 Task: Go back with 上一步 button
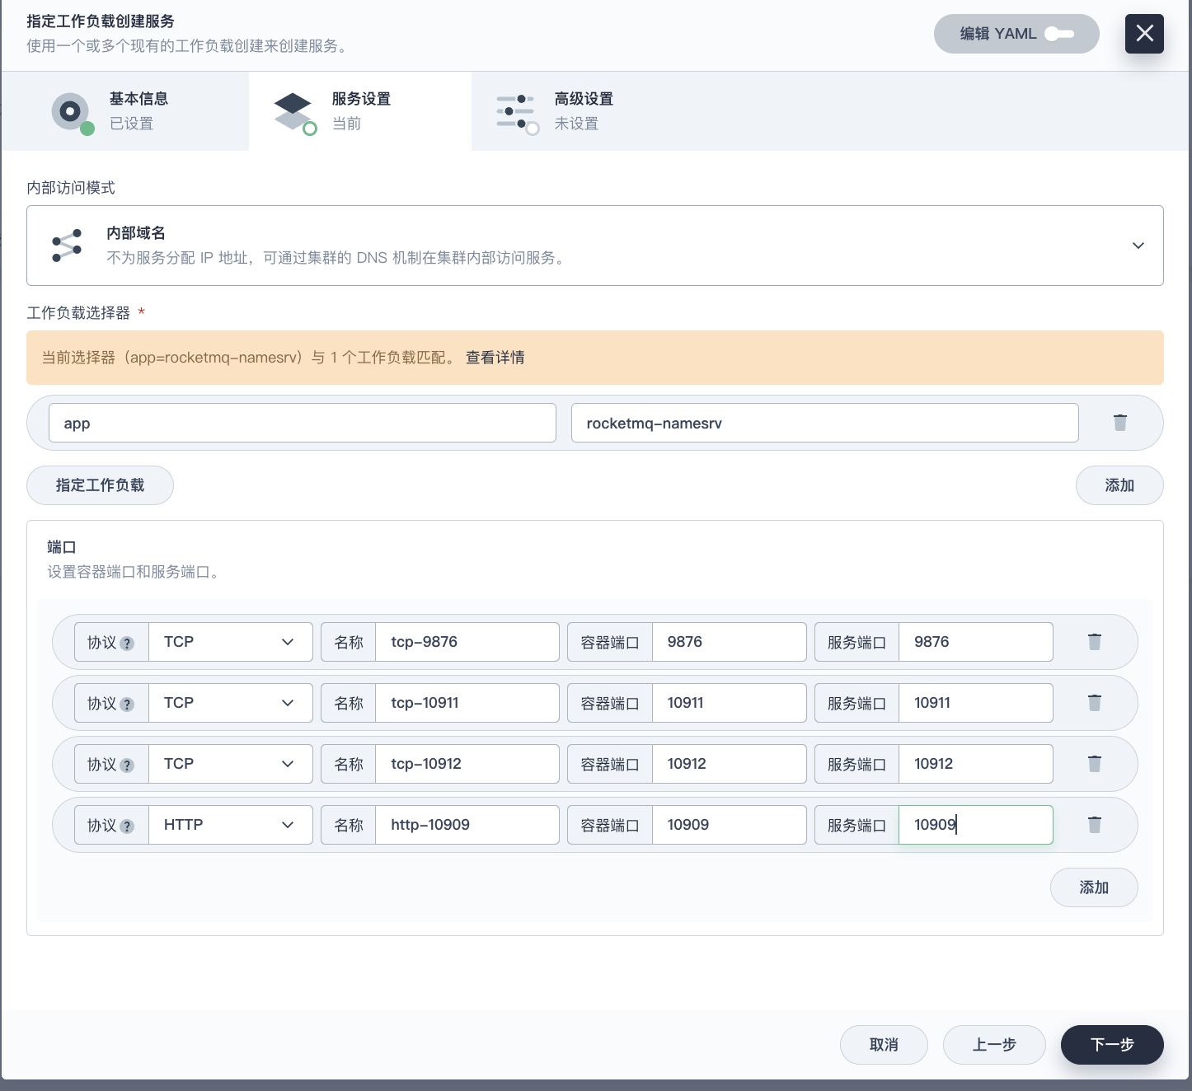[994, 1045]
